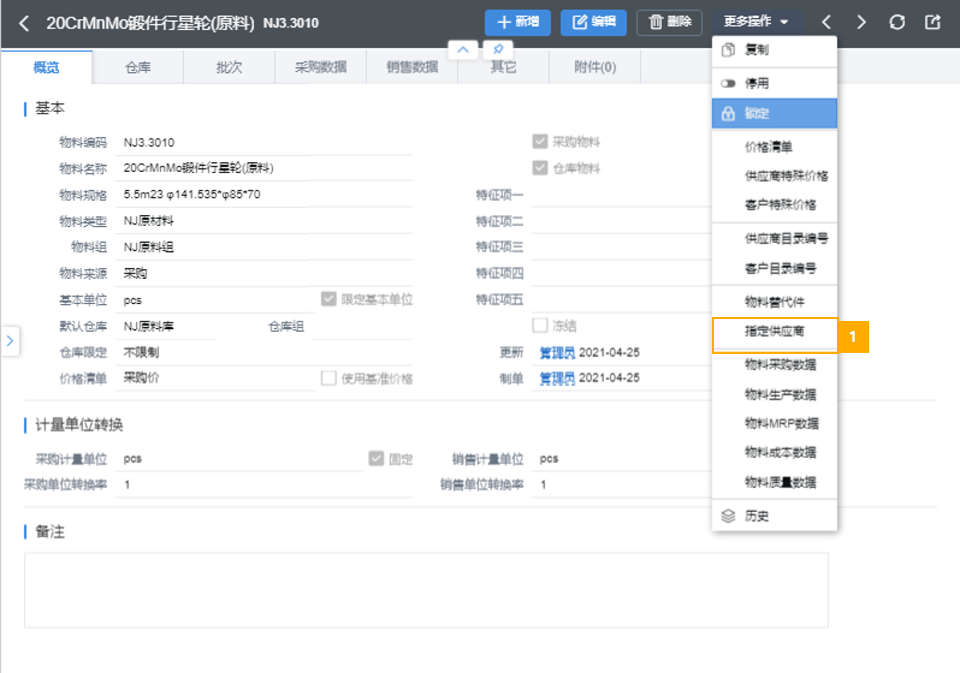960x673 pixels.
Task: Select 停用 in the menu
Action: (x=774, y=84)
